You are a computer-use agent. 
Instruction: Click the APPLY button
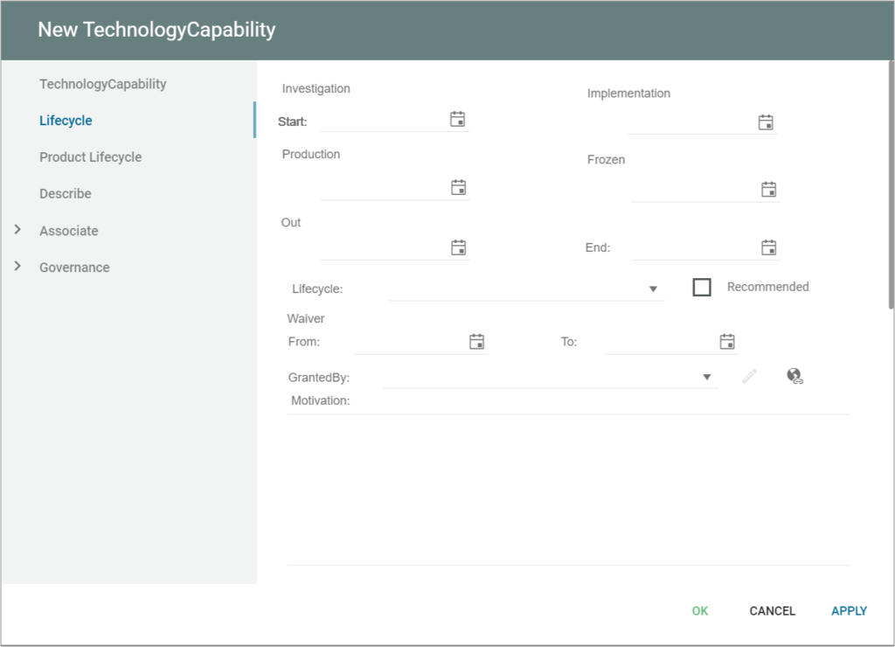tap(848, 610)
